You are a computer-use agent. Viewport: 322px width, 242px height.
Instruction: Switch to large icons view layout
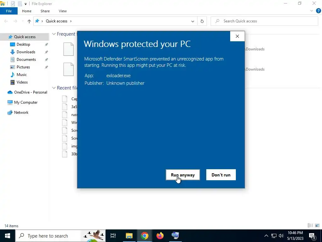317,226
